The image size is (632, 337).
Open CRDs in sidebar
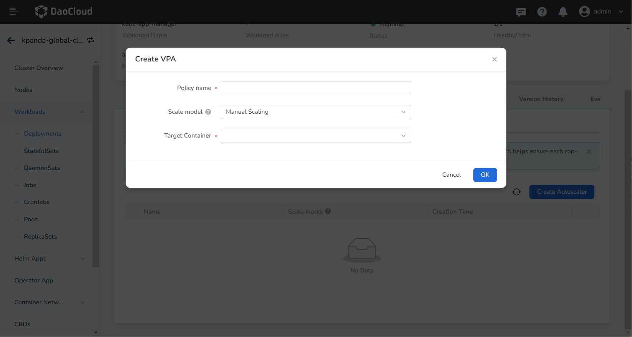click(22, 324)
